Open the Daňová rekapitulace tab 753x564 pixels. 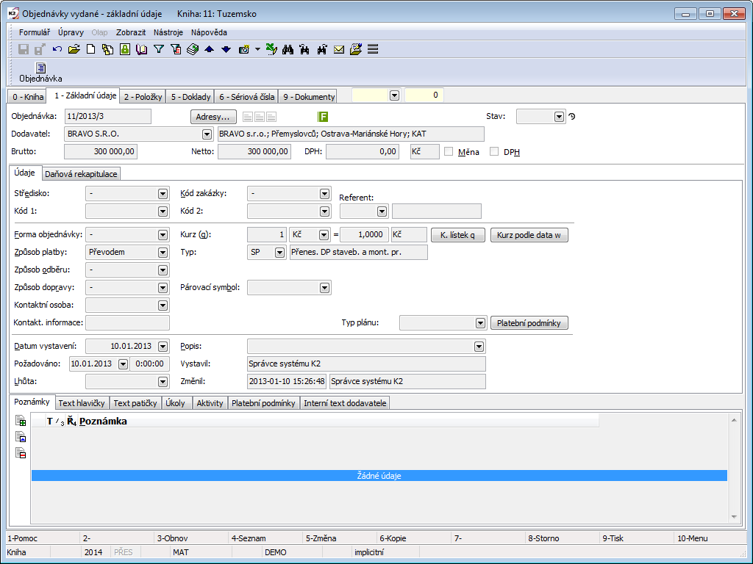pos(81,174)
